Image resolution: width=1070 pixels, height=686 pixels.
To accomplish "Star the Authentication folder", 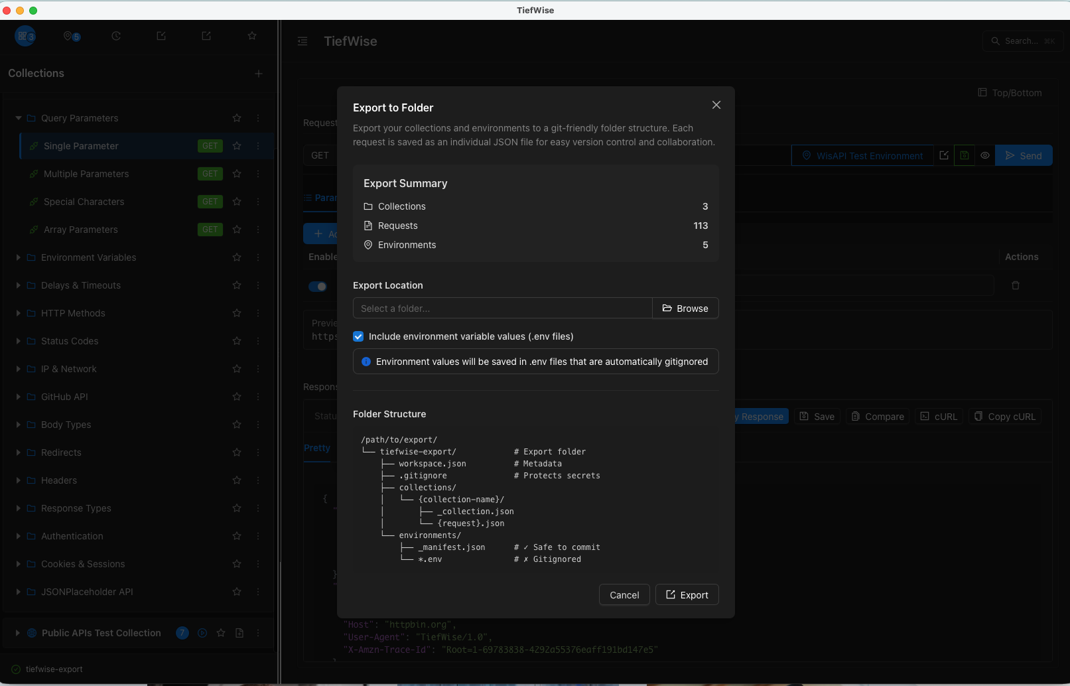I will (x=237, y=536).
